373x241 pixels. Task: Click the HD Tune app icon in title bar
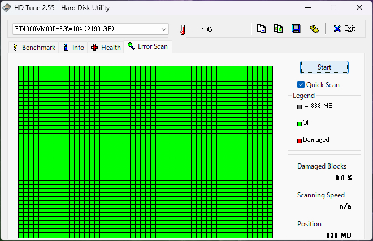point(7,7)
